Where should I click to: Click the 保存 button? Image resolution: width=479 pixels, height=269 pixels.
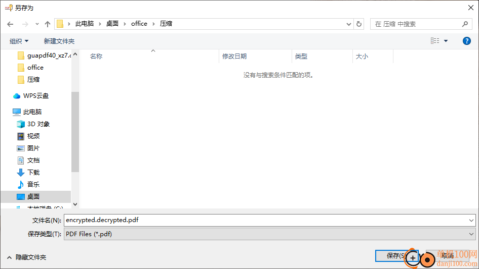396,256
